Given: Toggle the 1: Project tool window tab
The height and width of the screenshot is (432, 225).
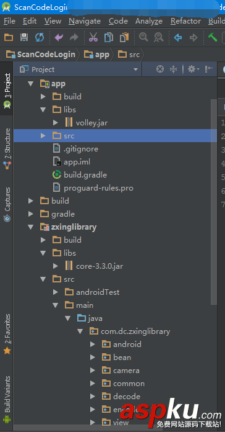Looking at the screenshot, I should (x=7, y=90).
